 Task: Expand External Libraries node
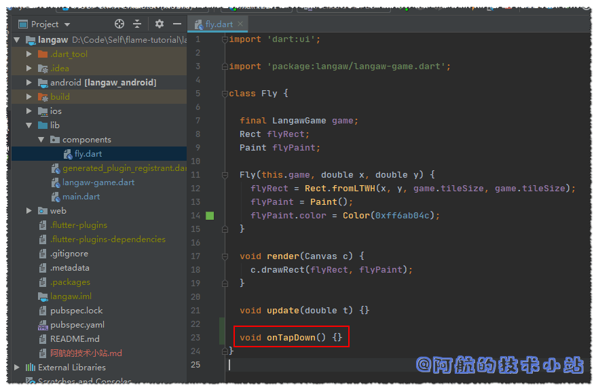coord(17,368)
